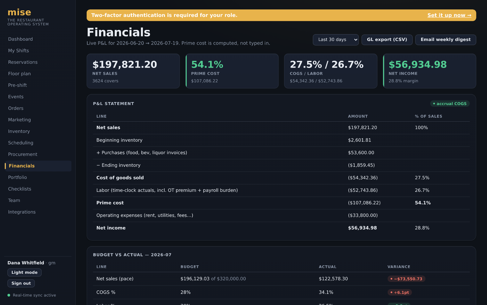This screenshot has height=305, width=487.
Task: Click the 'Beginning inventory' row label
Action: click(119, 140)
